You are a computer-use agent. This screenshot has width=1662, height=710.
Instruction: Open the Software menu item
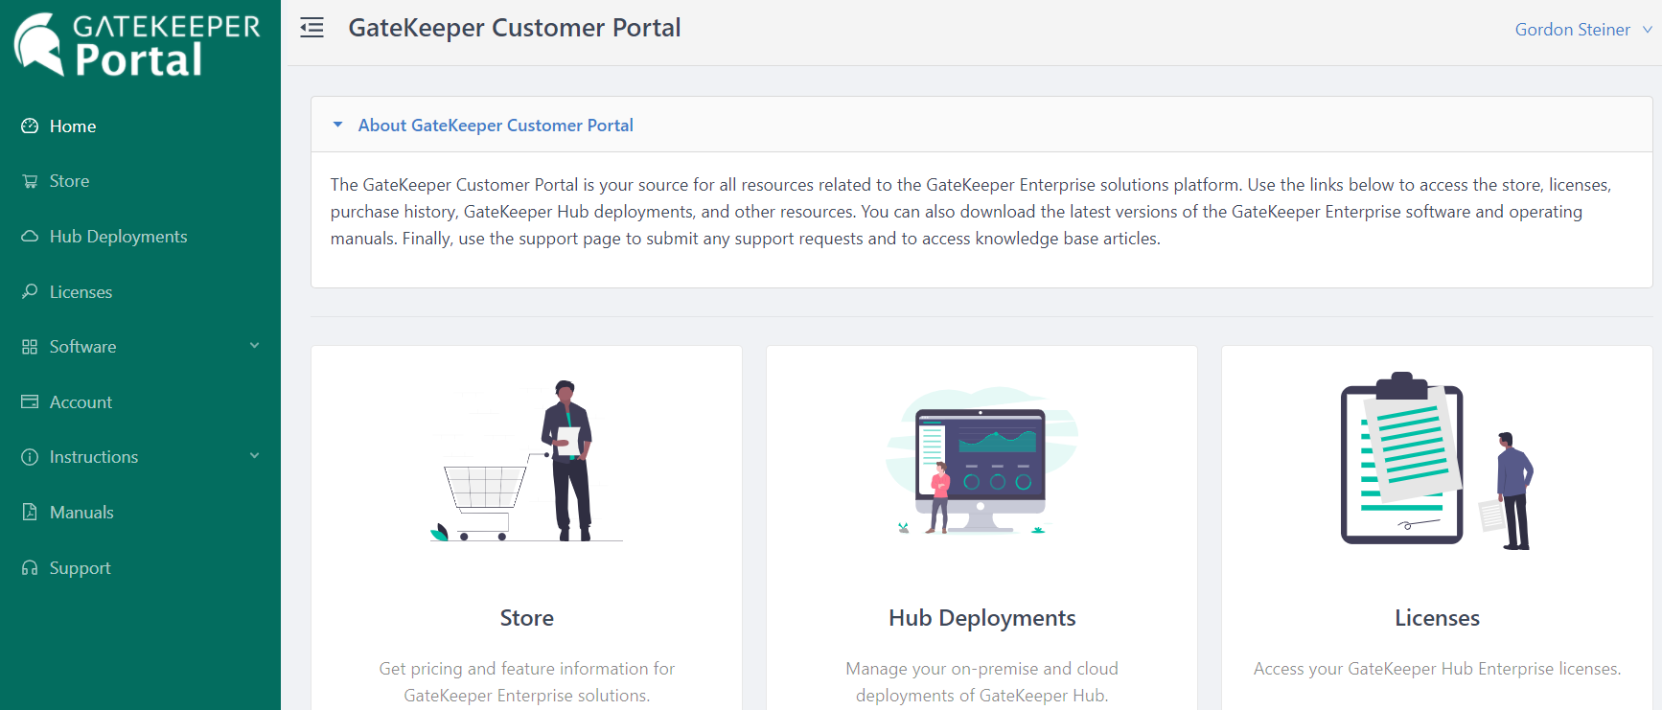83,347
